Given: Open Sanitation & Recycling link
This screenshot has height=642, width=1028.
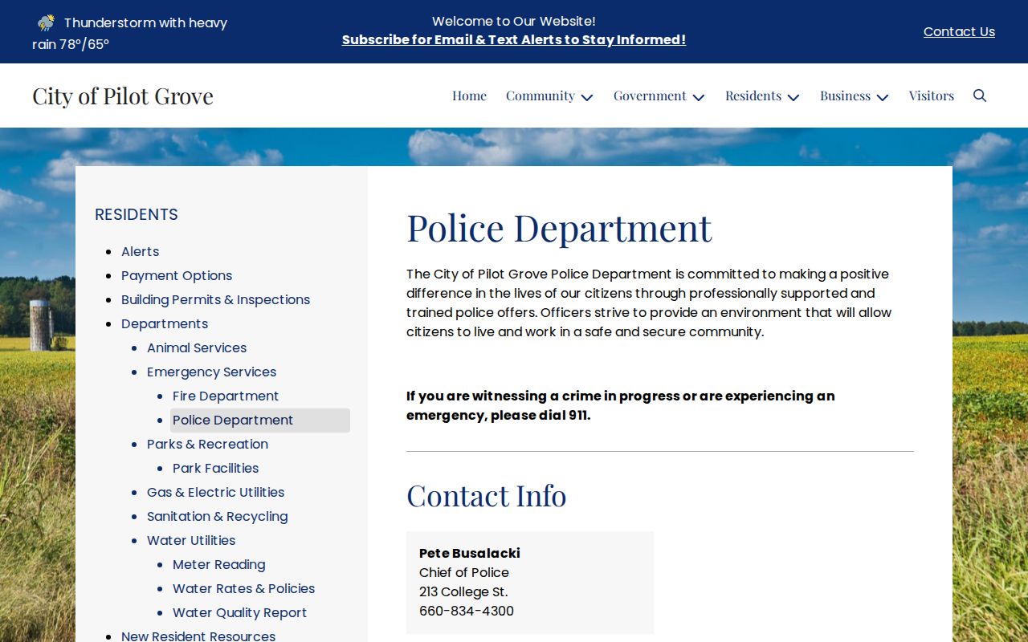Looking at the screenshot, I should tap(217, 516).
